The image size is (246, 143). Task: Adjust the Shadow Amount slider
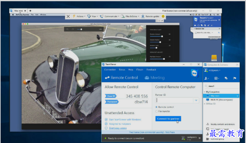click(162, 36)
